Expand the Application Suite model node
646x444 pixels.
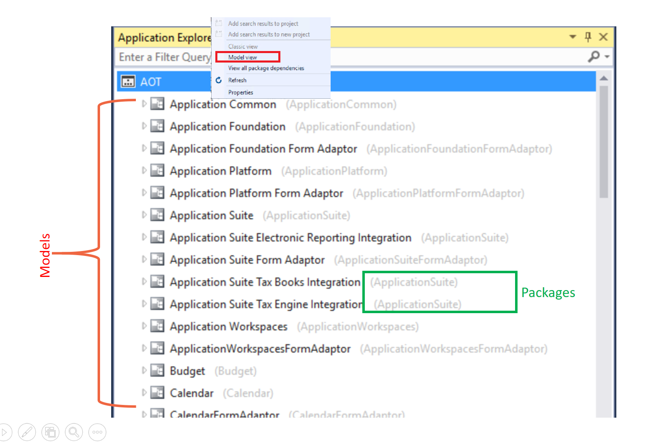click(144, 215)
